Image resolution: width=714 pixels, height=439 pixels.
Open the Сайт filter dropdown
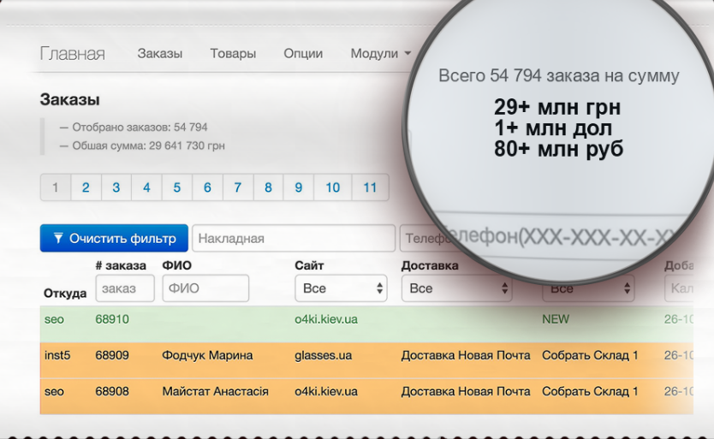(x=341, y=288)
